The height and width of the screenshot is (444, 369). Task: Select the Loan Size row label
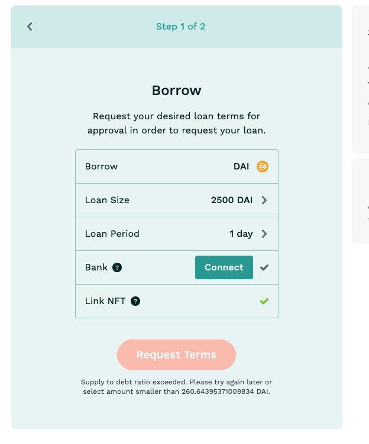tap(107, 200)
